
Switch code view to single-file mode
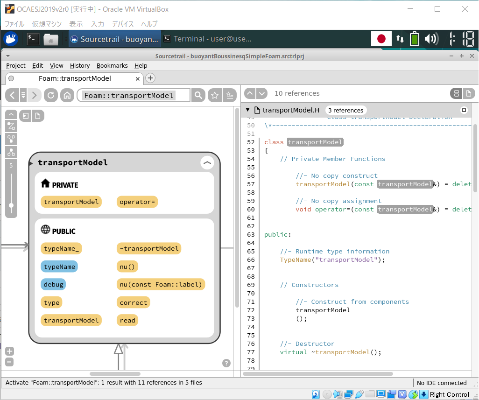coord(469,93)
